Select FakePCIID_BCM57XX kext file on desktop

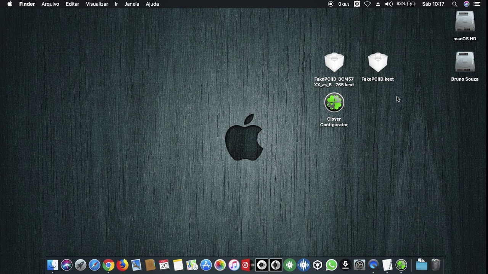[334, 70]
